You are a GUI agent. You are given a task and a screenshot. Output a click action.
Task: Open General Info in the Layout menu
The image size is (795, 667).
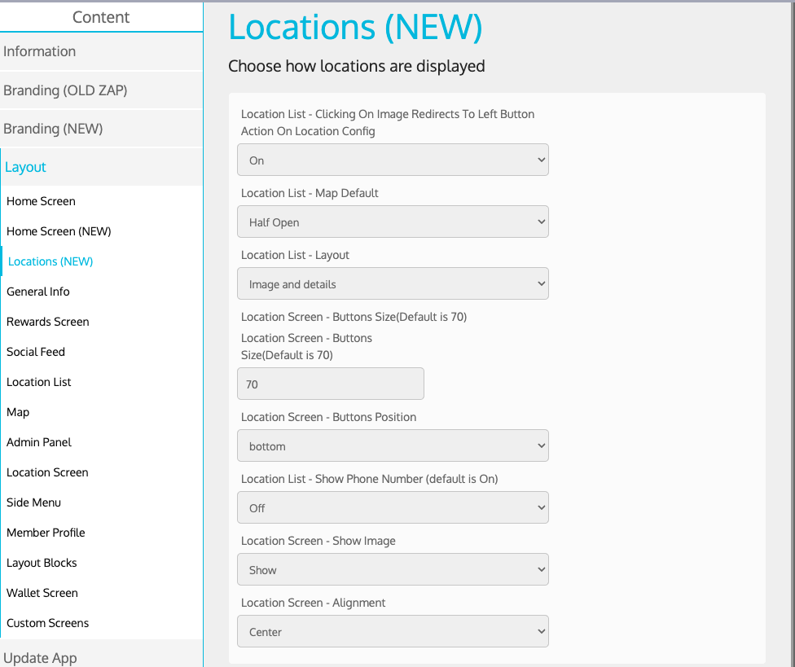(38, 292)
